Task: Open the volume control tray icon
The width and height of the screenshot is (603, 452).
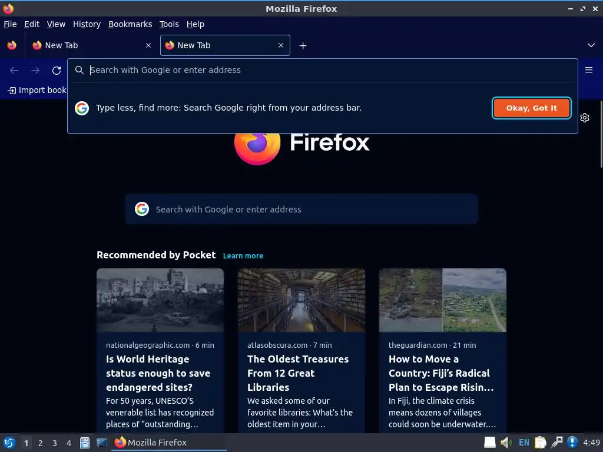Action: (x=506, y=443)
